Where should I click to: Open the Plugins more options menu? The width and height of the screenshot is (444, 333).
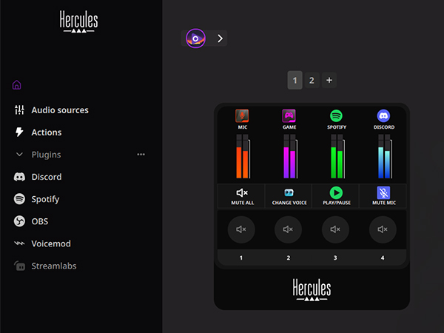(x=141, y=155)
